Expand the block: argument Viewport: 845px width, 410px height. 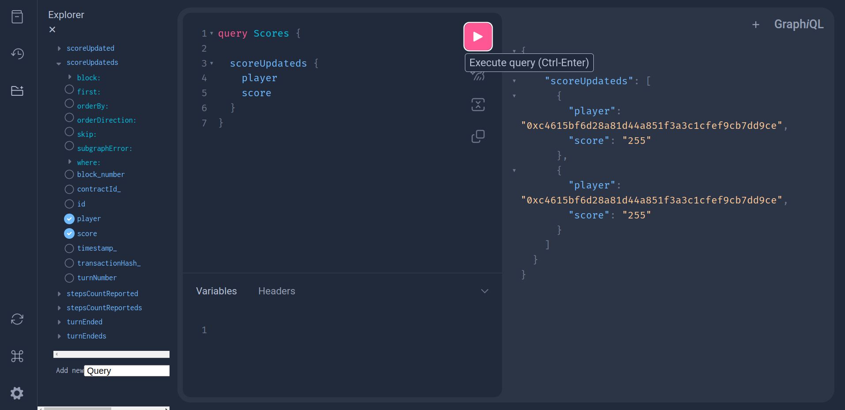coord(70,77)
